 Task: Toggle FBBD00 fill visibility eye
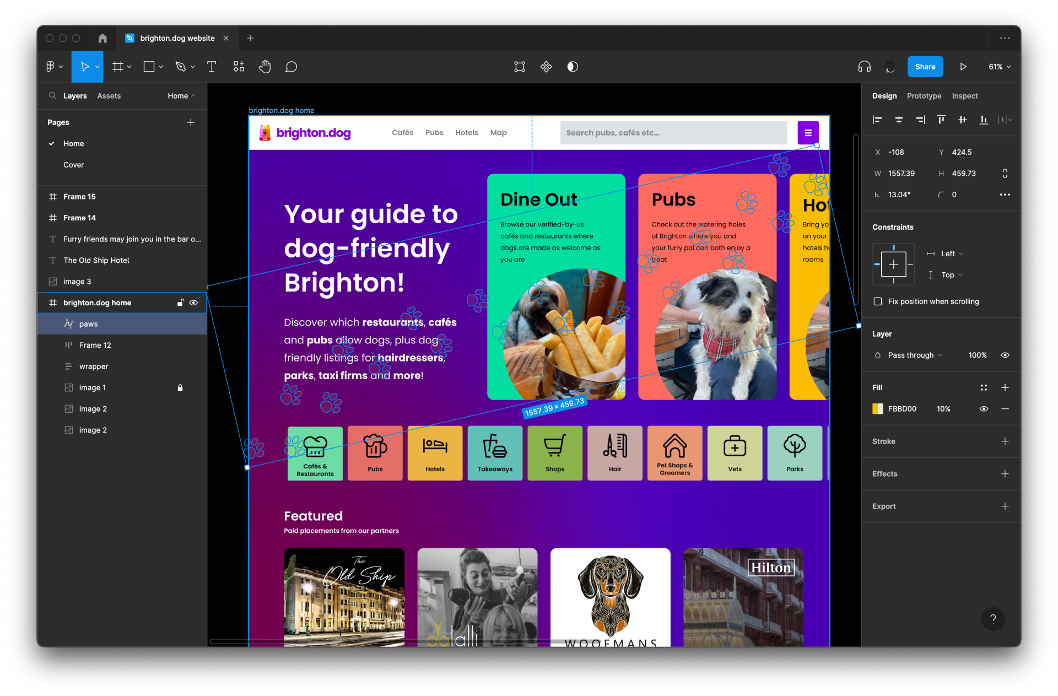[984, 409]
